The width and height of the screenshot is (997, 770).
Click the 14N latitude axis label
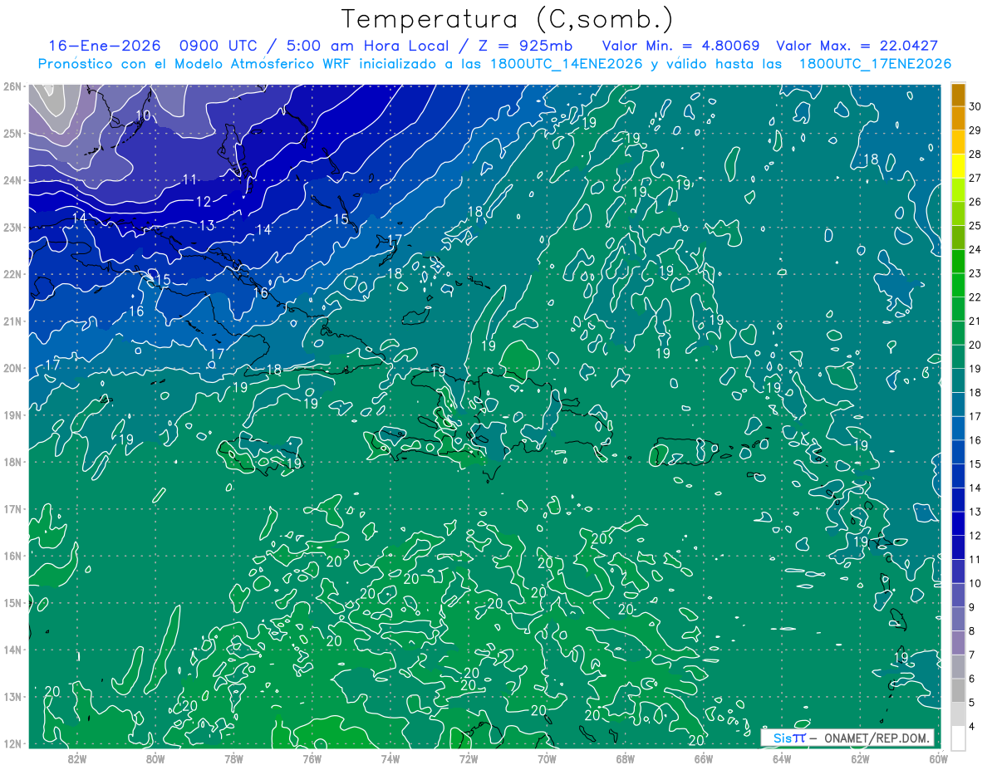(x=12, y=650)
